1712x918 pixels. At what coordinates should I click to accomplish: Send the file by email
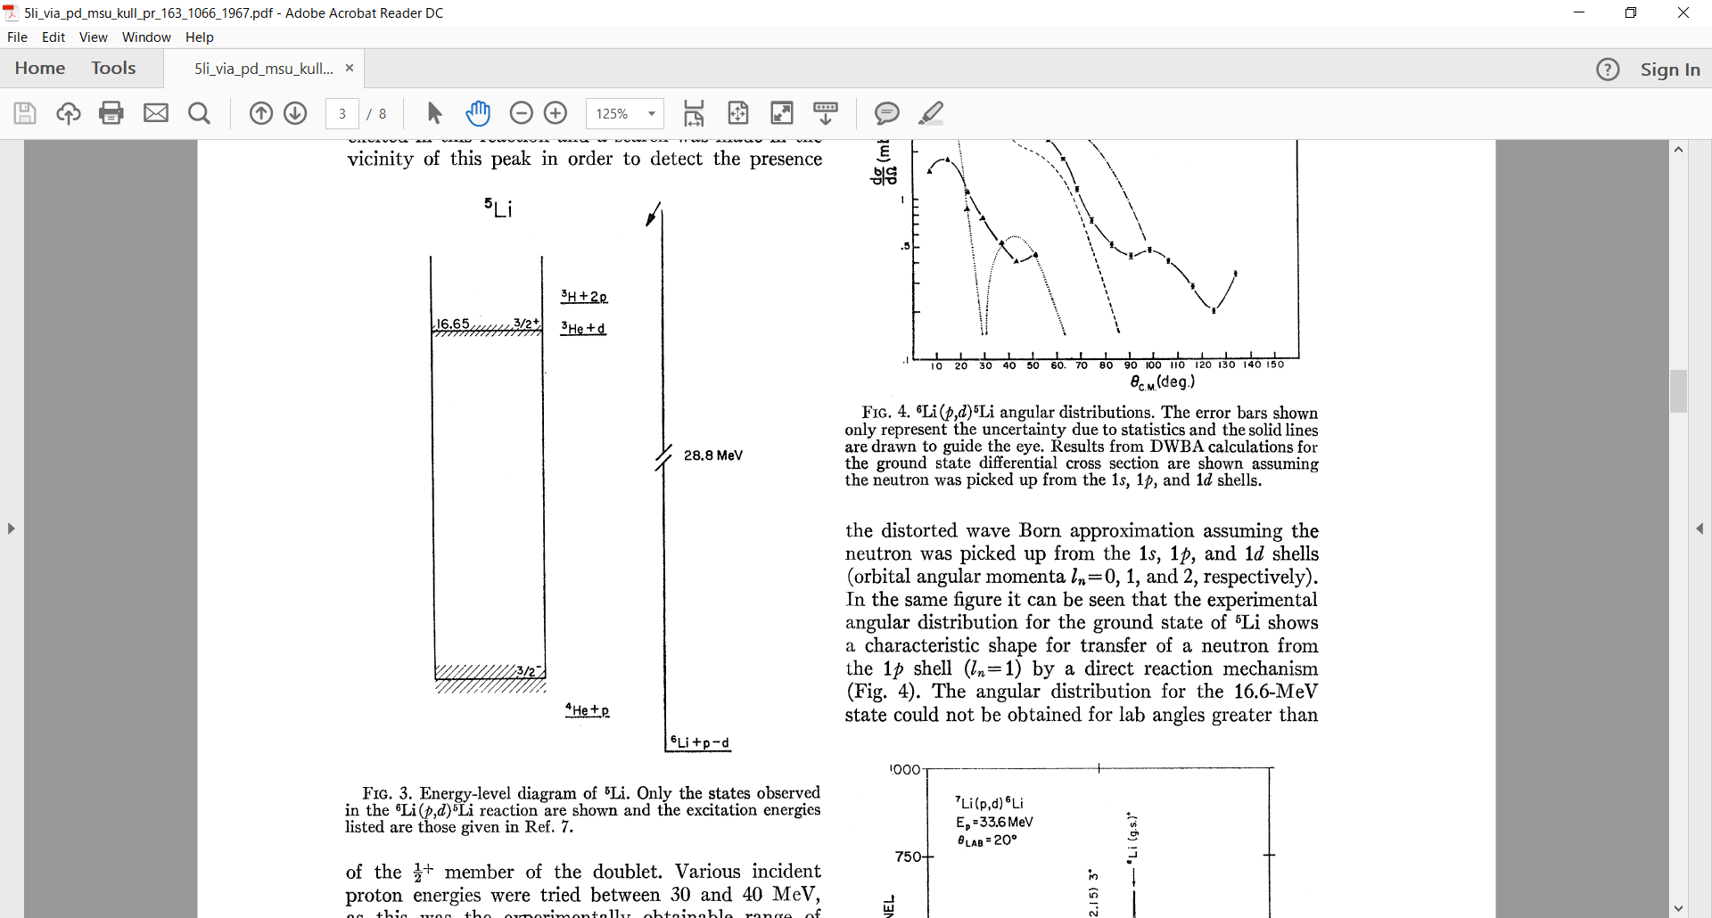tap(156, 113)
